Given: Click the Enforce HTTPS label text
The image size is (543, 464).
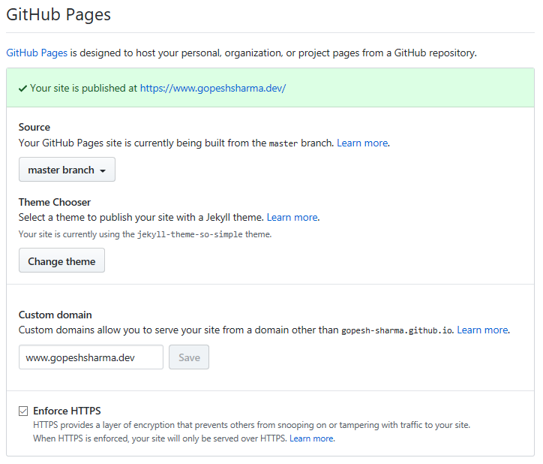Looking at the screenshot, I should tap(67, 411).
